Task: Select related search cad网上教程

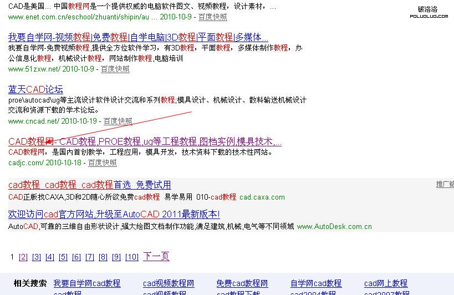Action: (x=385, y=284)
